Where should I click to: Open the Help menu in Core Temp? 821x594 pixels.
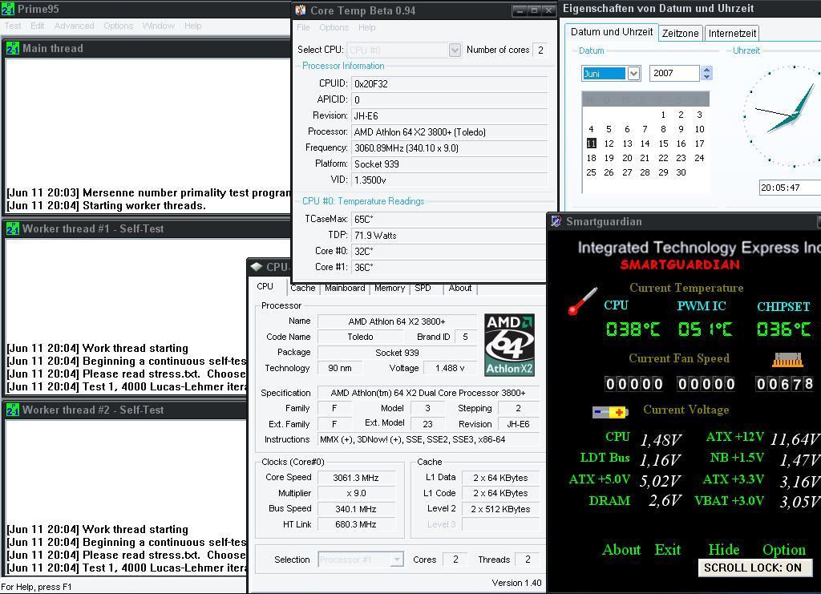[367, 27]
